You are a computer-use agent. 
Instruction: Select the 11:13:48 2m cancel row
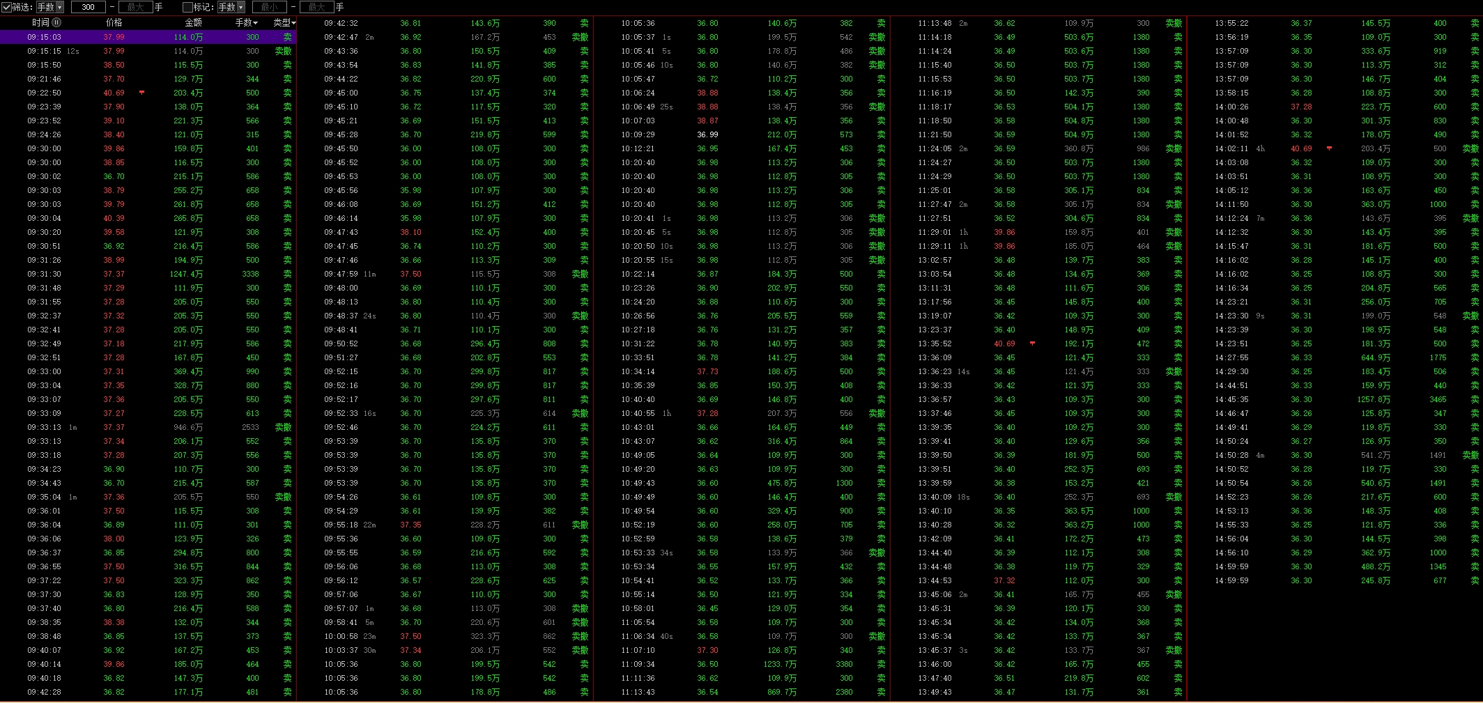point(1039,23)
